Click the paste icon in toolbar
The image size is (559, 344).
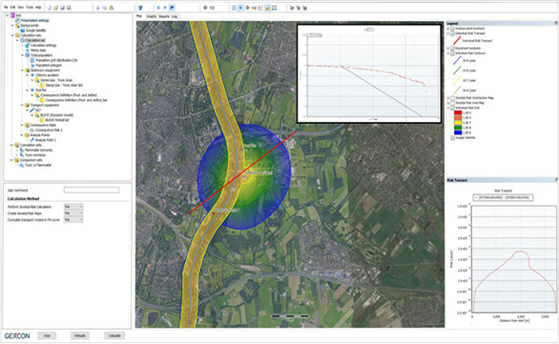coord(112,8)
